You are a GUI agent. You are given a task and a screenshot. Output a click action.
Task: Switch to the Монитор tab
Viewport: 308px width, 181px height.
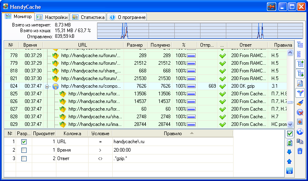[18, 16]
